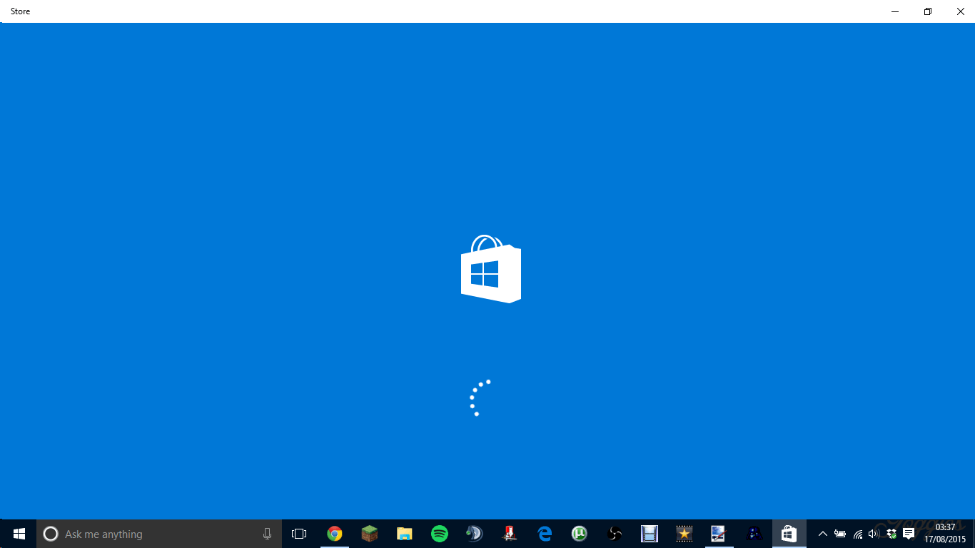Launch Minecraft grass block icon

point(369,534)
